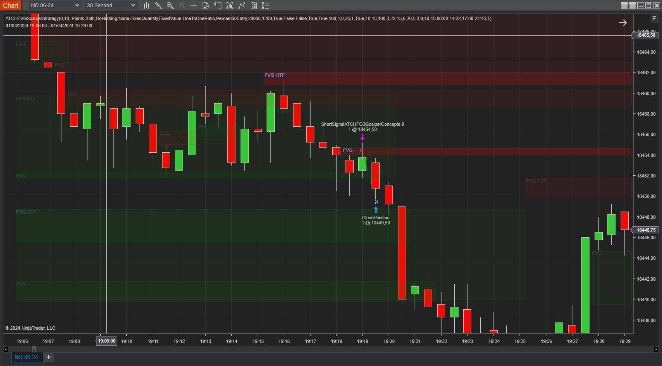Activate the Zoom In magnifier tool
This screenshot has width=662, height=366.
tap(170, 5)
